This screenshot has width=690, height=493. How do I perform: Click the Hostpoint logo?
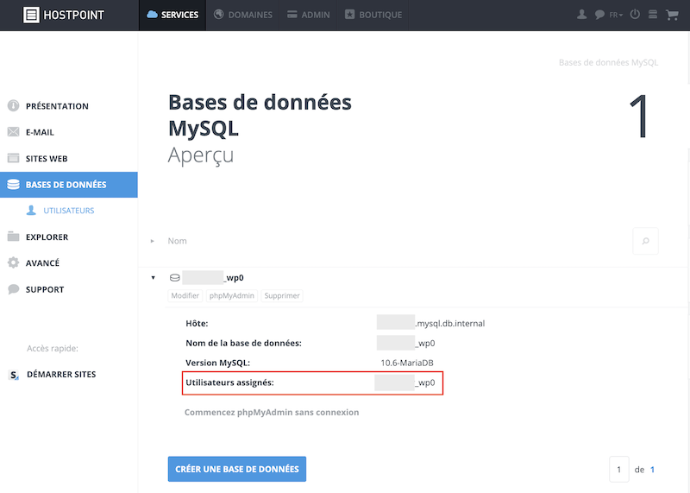[63, 15]
